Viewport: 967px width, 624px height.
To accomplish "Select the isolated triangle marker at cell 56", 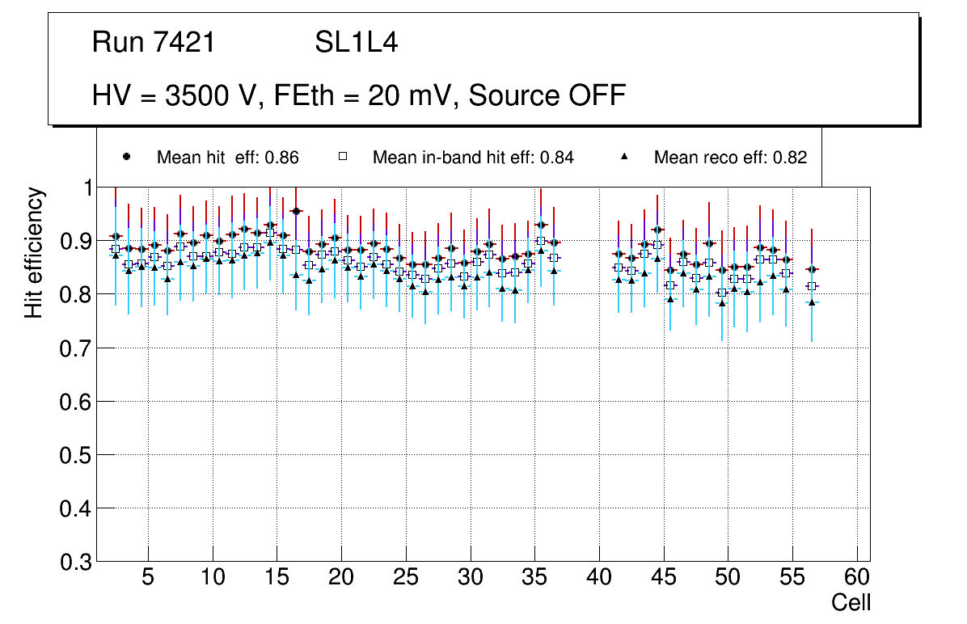I will (x=812, y=301).
